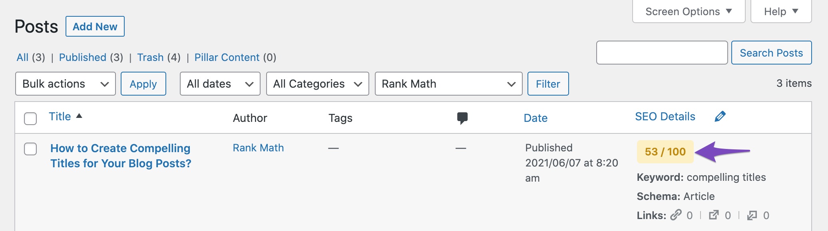Click the comments speech bubble column icon
This screenshot has width=828, height=231.
tap(462, 118)
